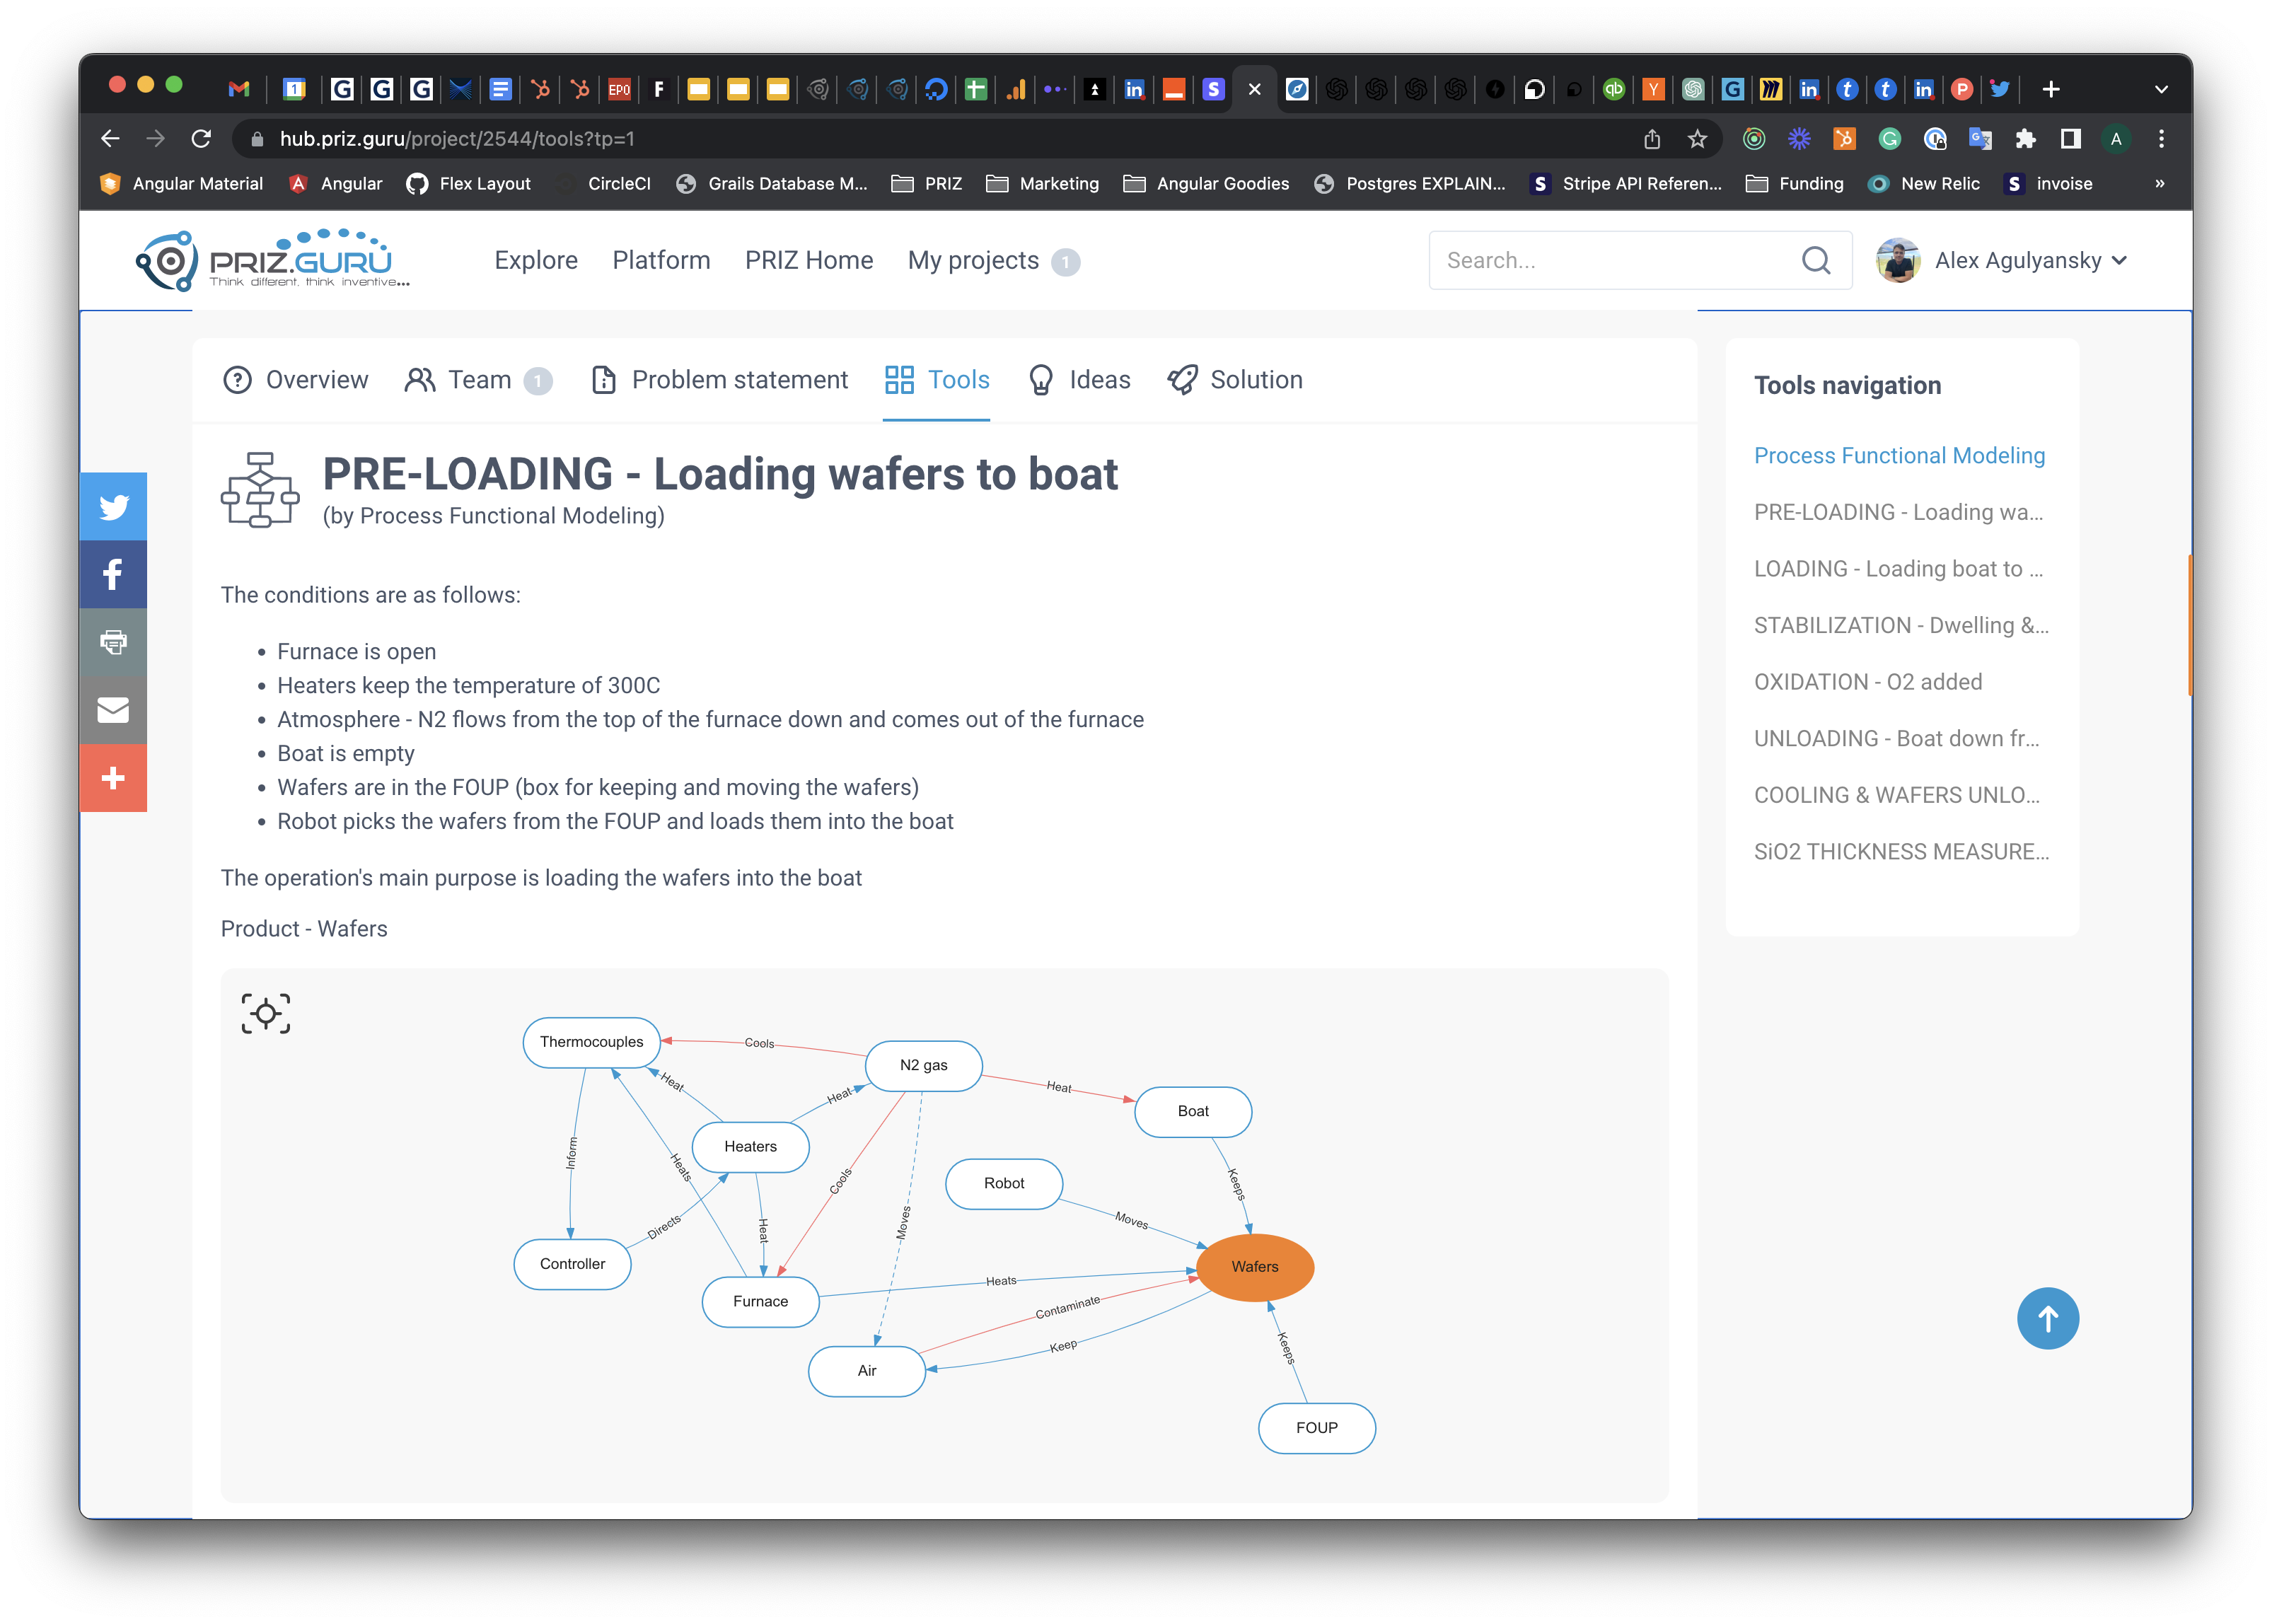Screen dimensions: 2272x1624
Task: Click the HubSpot extension icon in the toolbar
Action: coord(1844,139)
